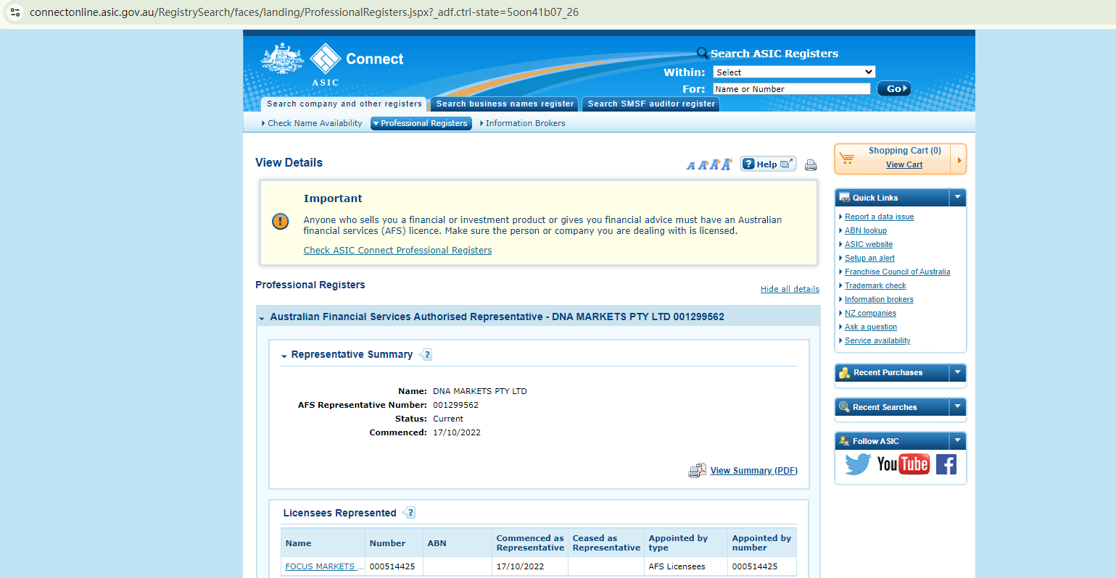
Task: Collapse the Australian Financial Services Authorised Representative section
Action: point(261,317)
